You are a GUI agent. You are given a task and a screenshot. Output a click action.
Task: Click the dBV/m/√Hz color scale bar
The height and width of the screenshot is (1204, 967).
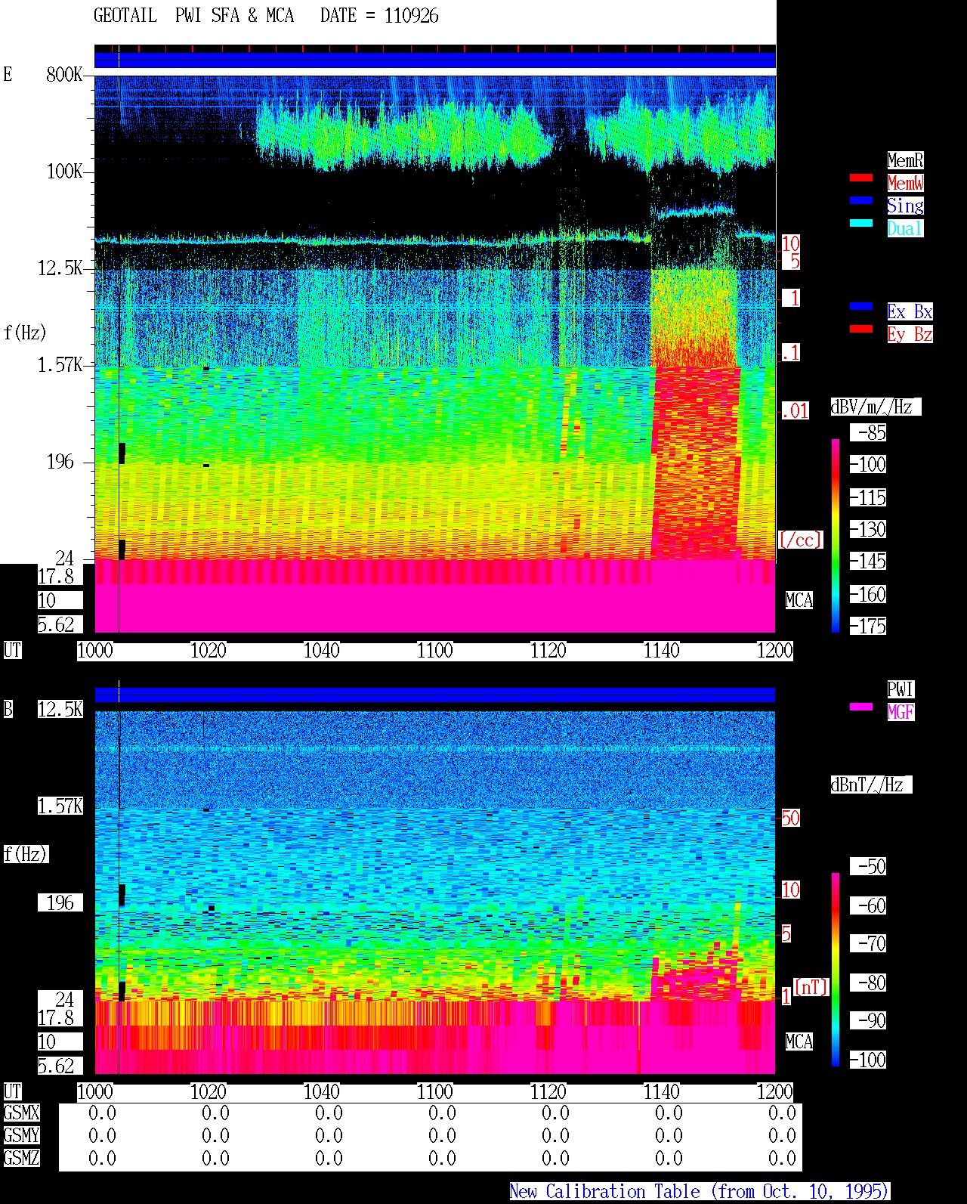[836, 535]
